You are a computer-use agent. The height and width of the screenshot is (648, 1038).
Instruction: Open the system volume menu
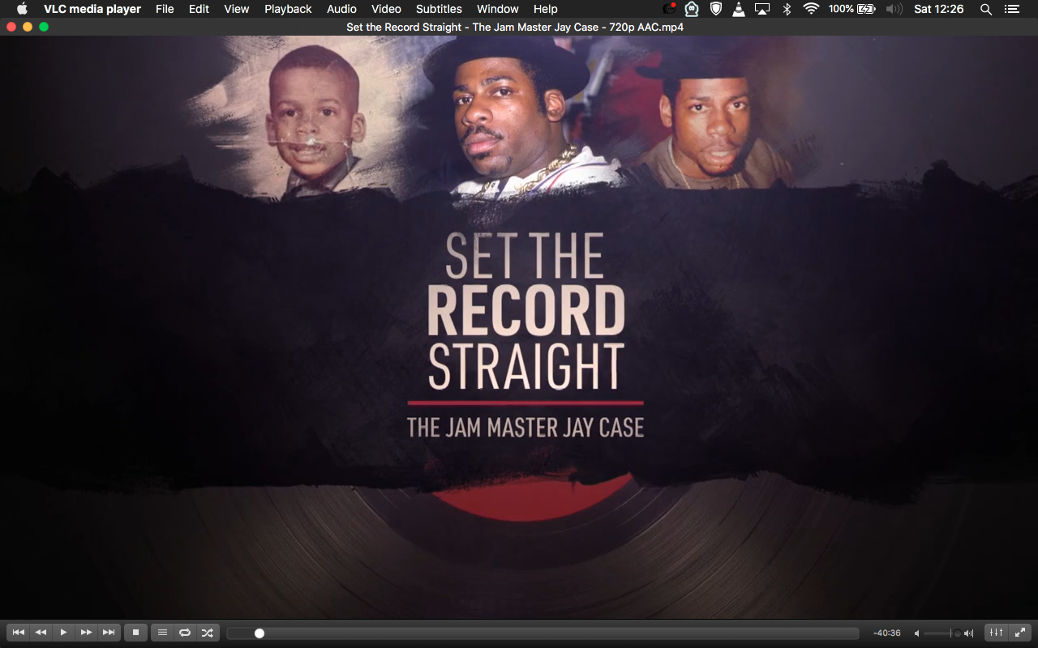894,9
